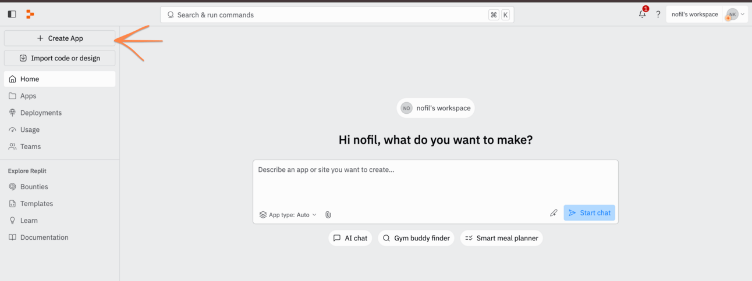
Task: Go to Home in sidebar
Action: pyautogui.click(x=59, y=79)
